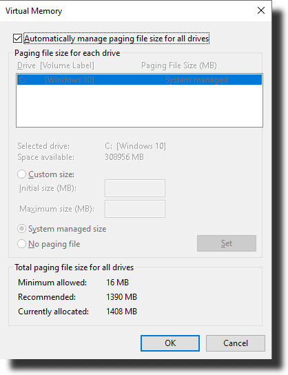This screenshot has width=288, height=375.
Task: Focus the Maximum size (MB) field
Action: [135, 209]
